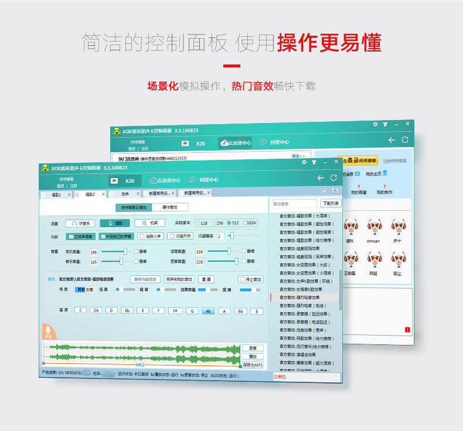Select buffer size 128 radio button
463x431 pixels.
pyautogui.click(x=198, y=223)
